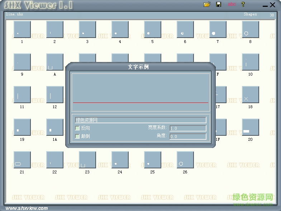Select shape thumbnail 23
The width and height of the screenshot is (281, 211).
(87, 160)
